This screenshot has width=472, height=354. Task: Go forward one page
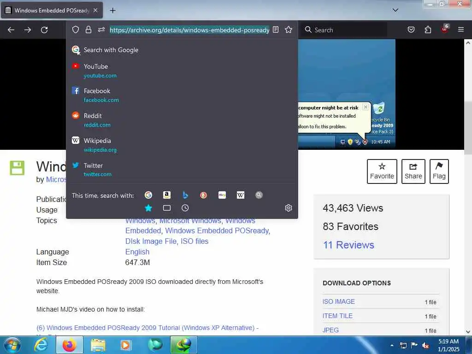pos(28,30)
